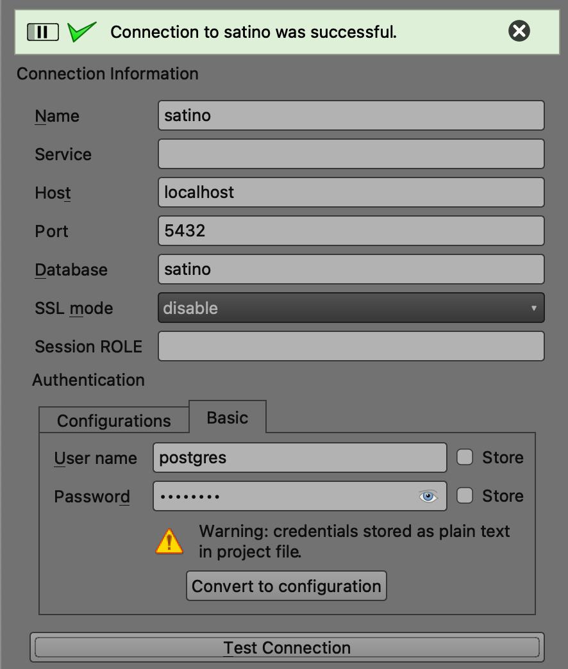Click the yellow warning triangle icon

pos(169,541)
